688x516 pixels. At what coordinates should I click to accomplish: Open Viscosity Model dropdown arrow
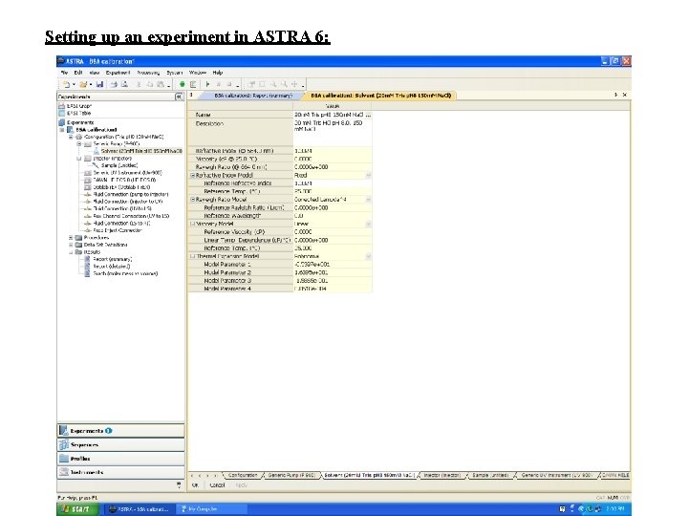click(x=368, y=224)
